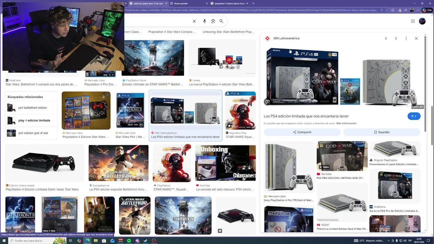
Task: Open Eurogamer Star Wars Battlefront stormtrooper thumbnail
Action: click(118, 163)
